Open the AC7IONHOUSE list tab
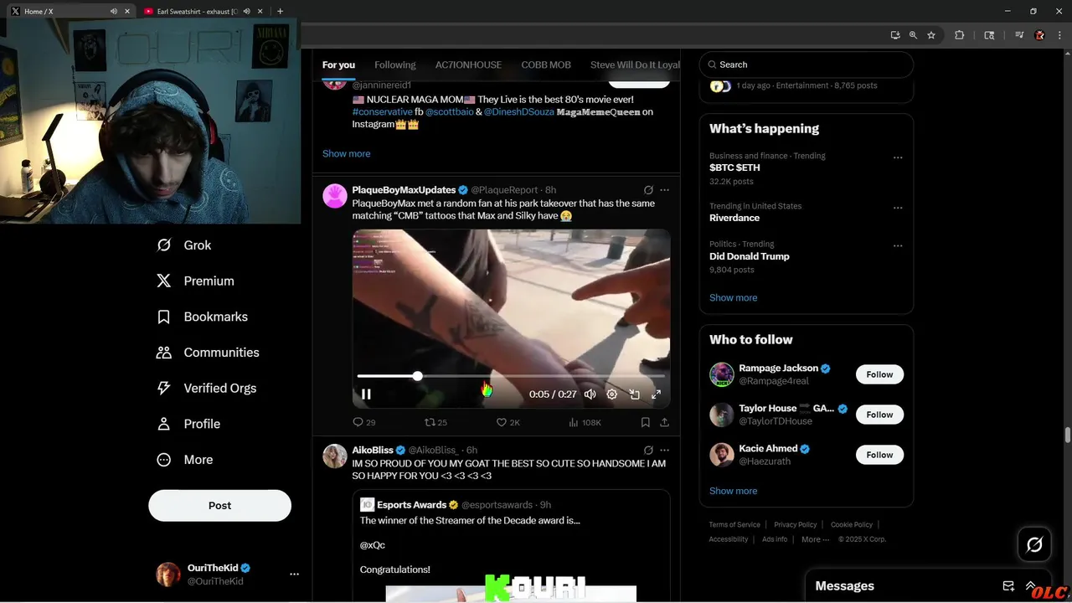The width and height of the screenshot is (1072, 603). pyautogui.click(x=468, y=64)
